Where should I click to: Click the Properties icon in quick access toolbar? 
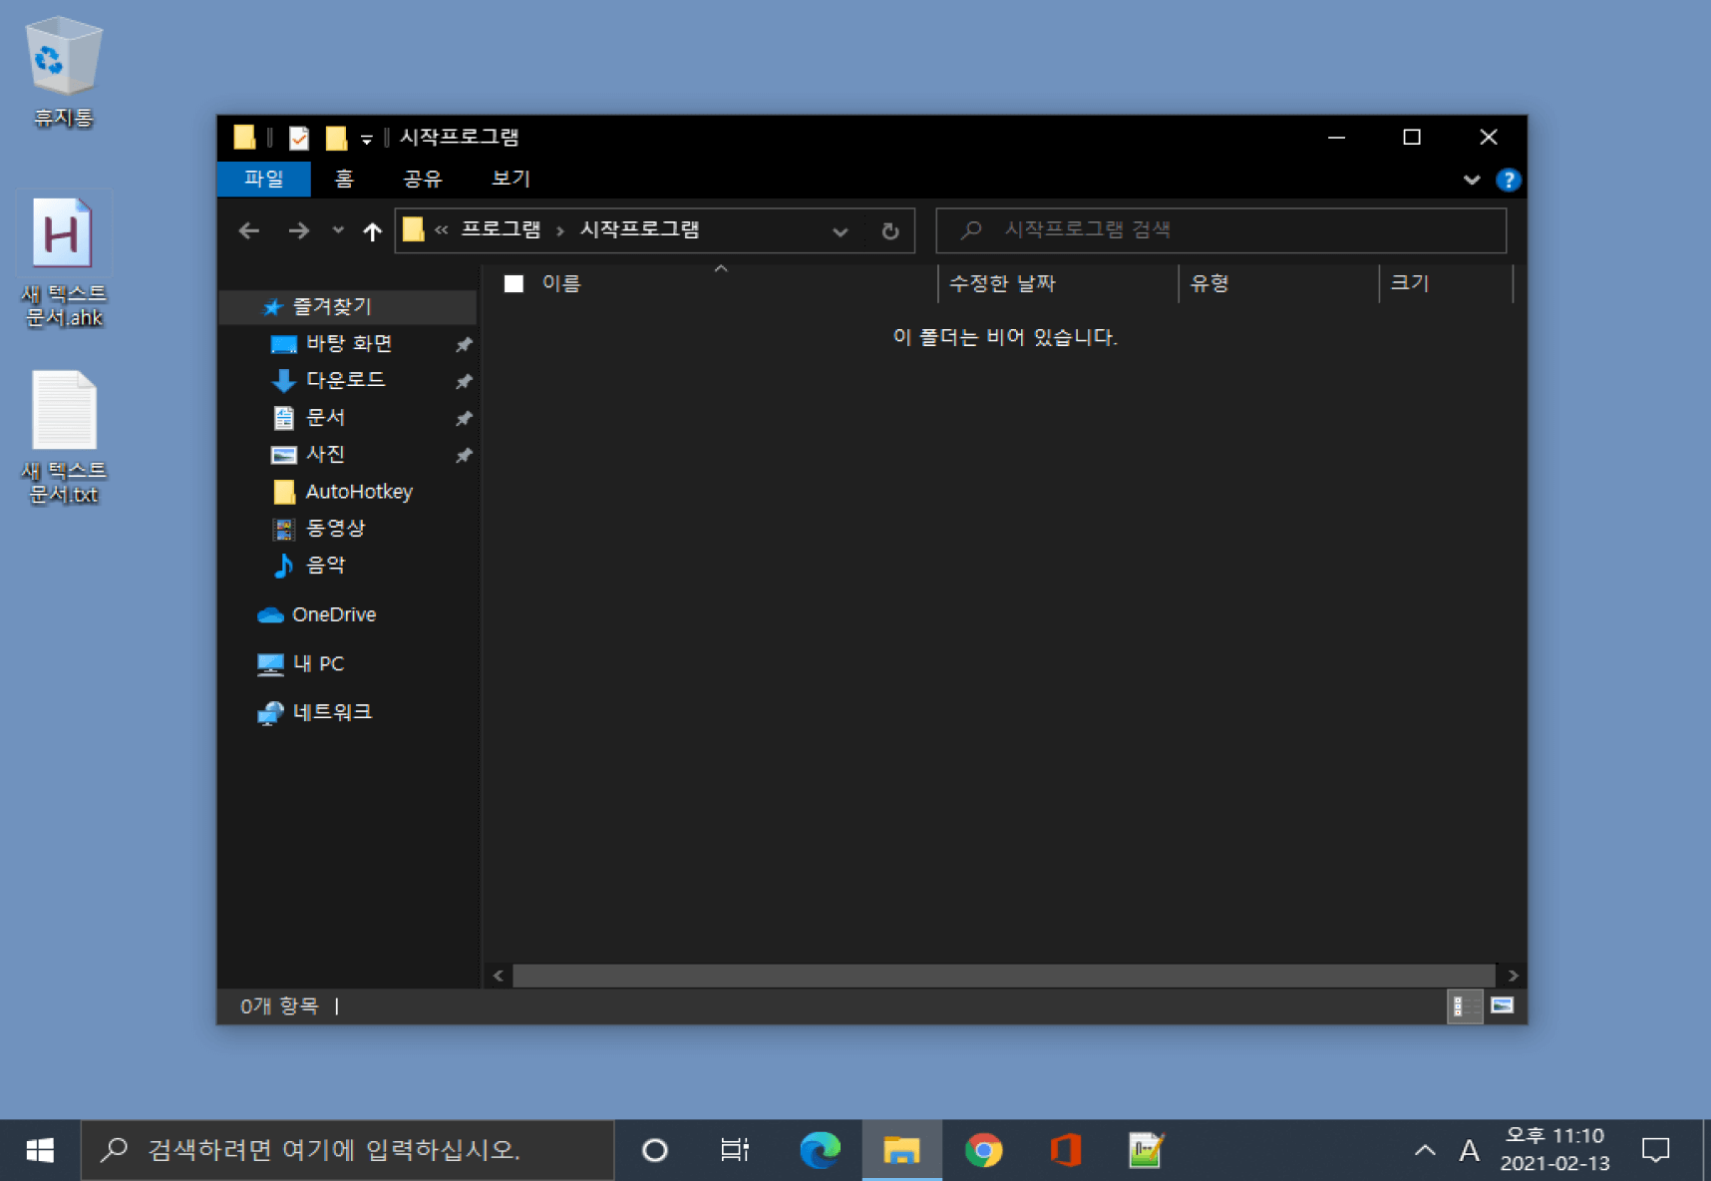(x=300, y=138)
